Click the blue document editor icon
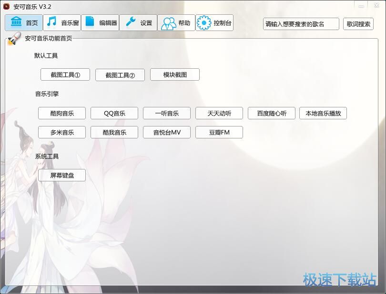Viewport: 386px width, 294px height. (90, 21)
